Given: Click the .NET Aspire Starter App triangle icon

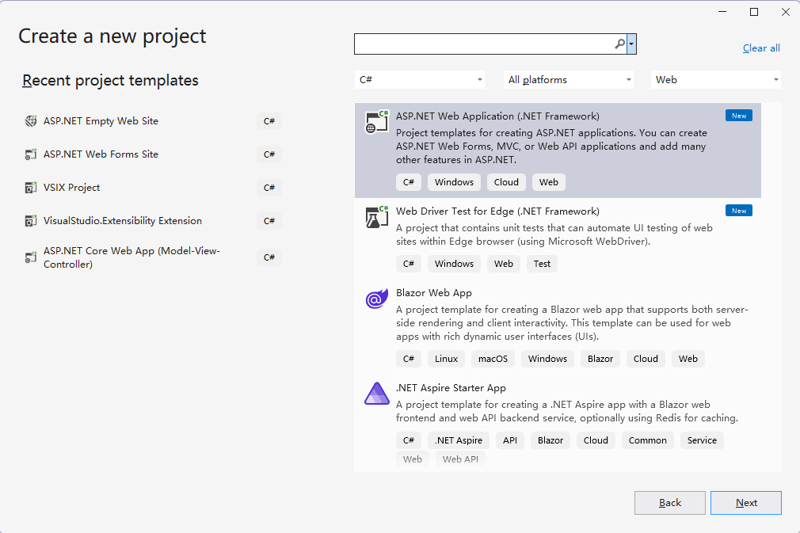Looking at the screenshot, I should point(377,394).
